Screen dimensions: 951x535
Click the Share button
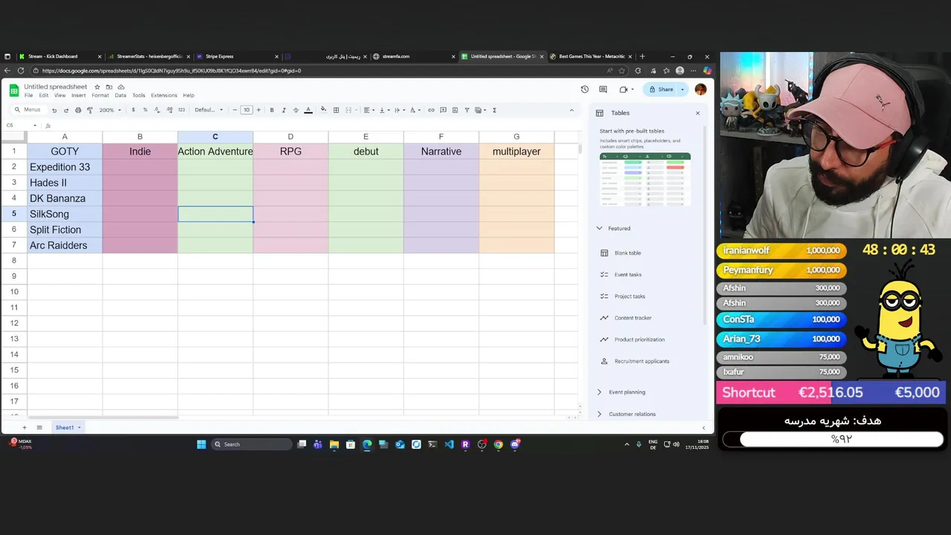click(x=661, y=89)
